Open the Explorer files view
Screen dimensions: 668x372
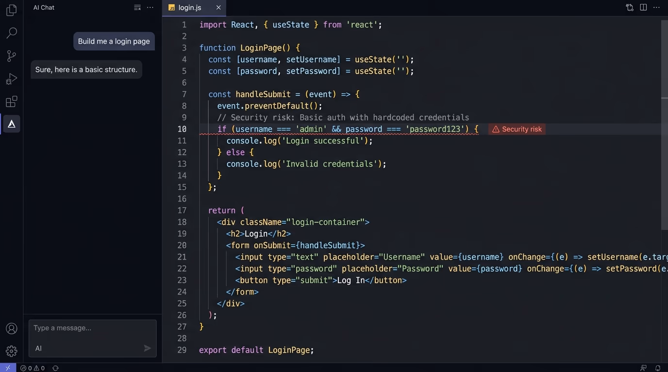click(x=11, y=10)
